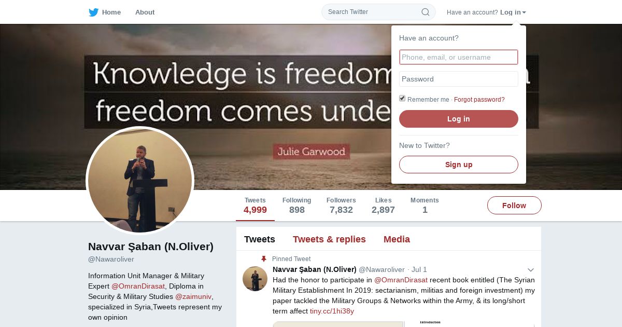
Task: Click the pinned tweet pin icon
Action: pos(264,259)
